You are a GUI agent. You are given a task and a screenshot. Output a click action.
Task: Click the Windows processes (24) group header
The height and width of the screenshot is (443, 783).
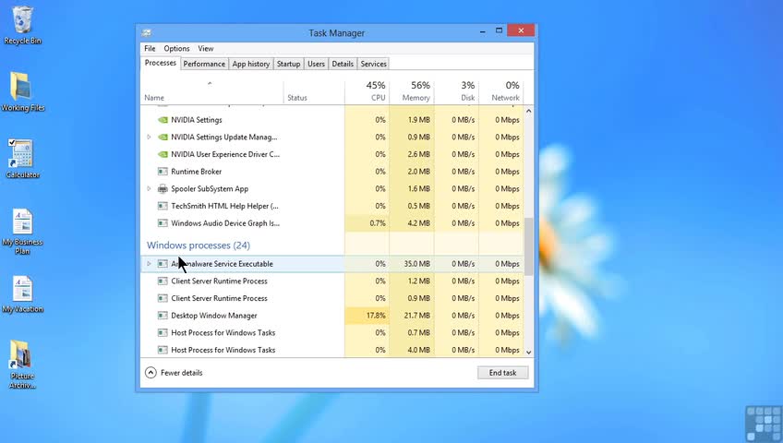point(199,245)
